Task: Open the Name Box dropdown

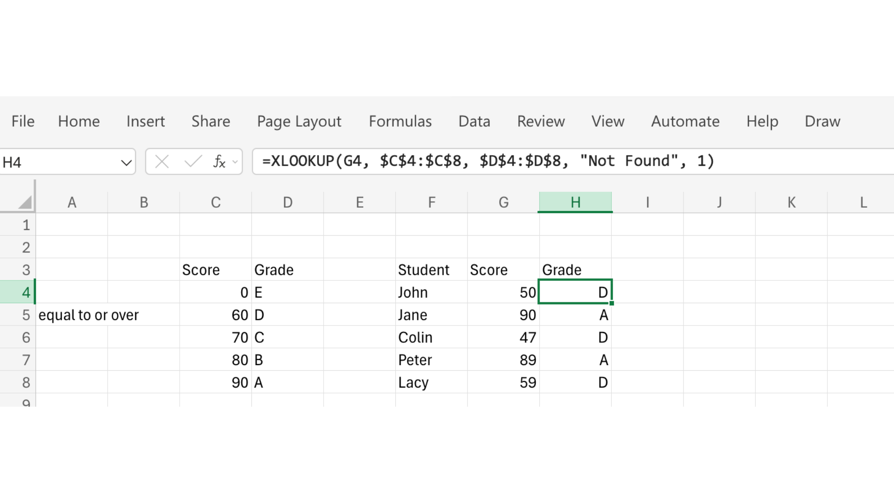Action: pyautogui.click(x=126, y=162)
